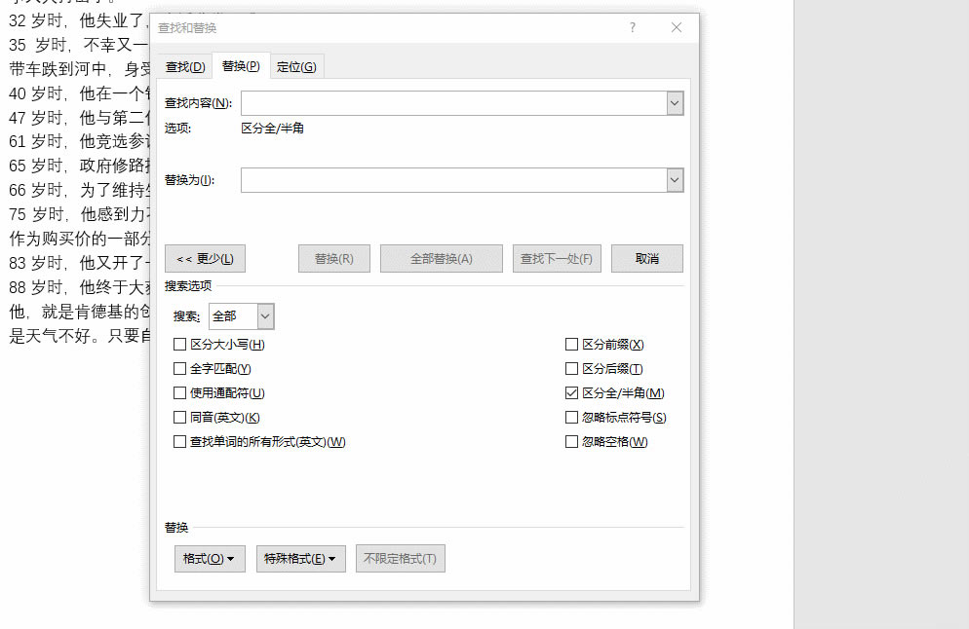969x629 pixels.
Task: Click document line starting with 32 岁时
Action: [79, 21]
